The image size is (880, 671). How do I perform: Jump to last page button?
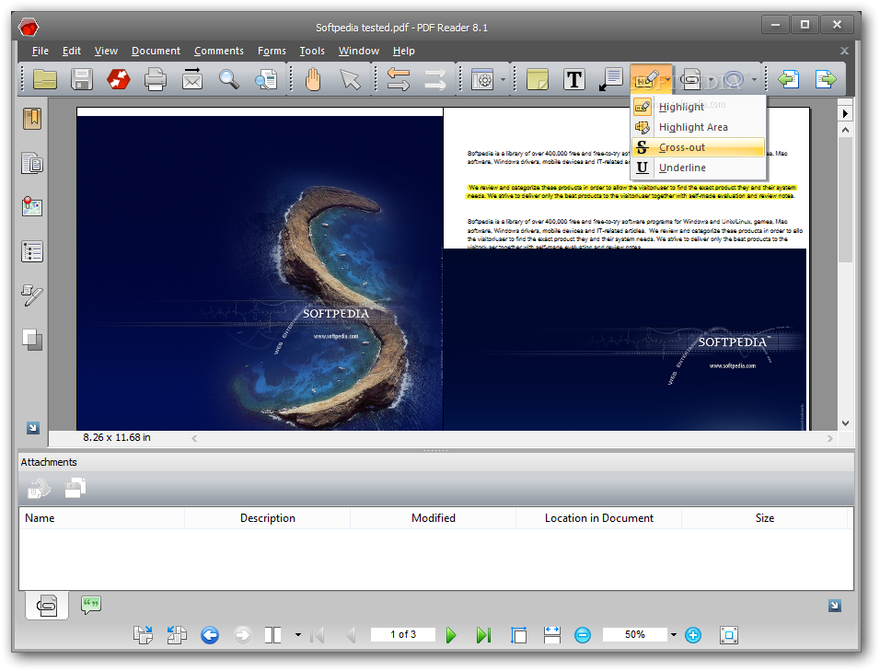[483, 635]
